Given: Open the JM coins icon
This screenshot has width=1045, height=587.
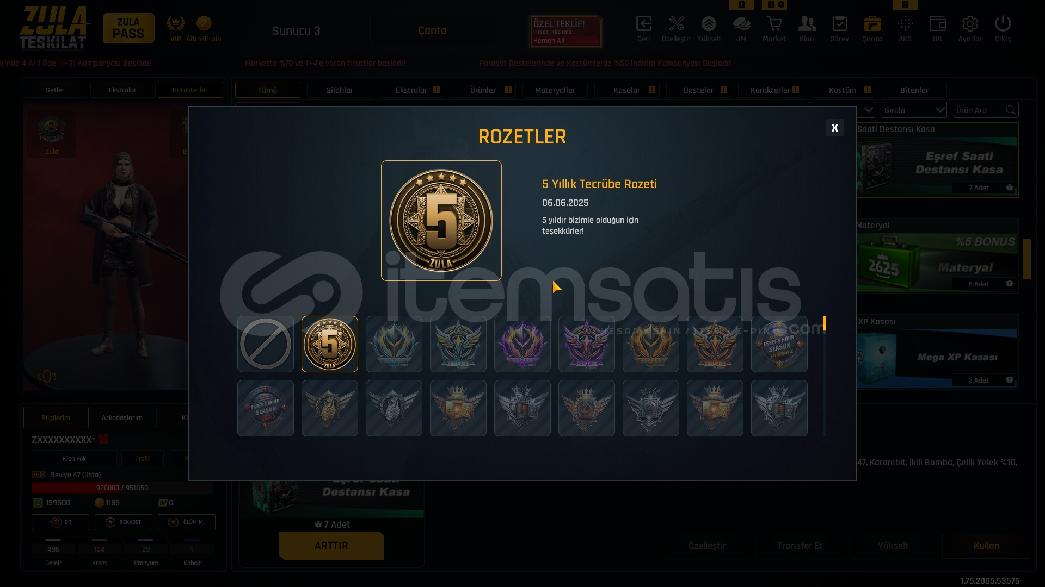Looking at the screenshot, I should (741, 24).
